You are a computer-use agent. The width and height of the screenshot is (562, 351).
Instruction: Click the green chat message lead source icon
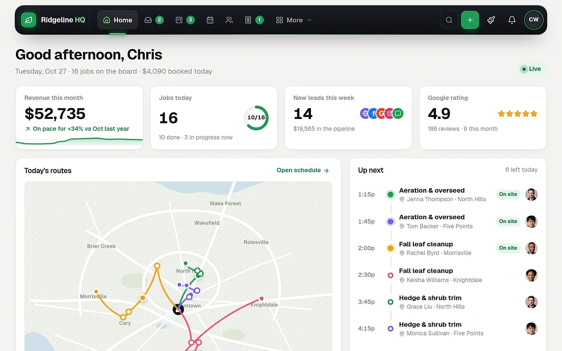click(398, 113)
